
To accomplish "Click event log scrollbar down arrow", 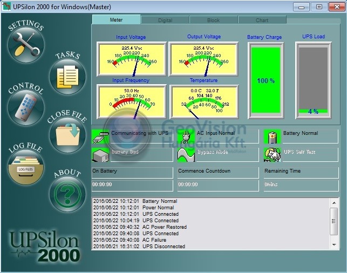I will (334, 245).
